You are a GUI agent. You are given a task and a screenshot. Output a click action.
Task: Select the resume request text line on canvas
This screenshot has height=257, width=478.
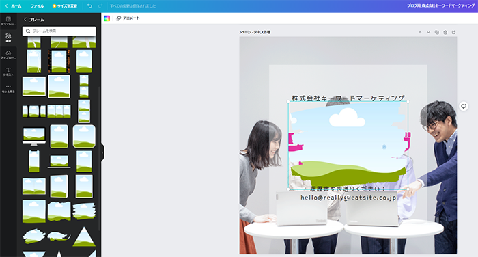[348, 189]
